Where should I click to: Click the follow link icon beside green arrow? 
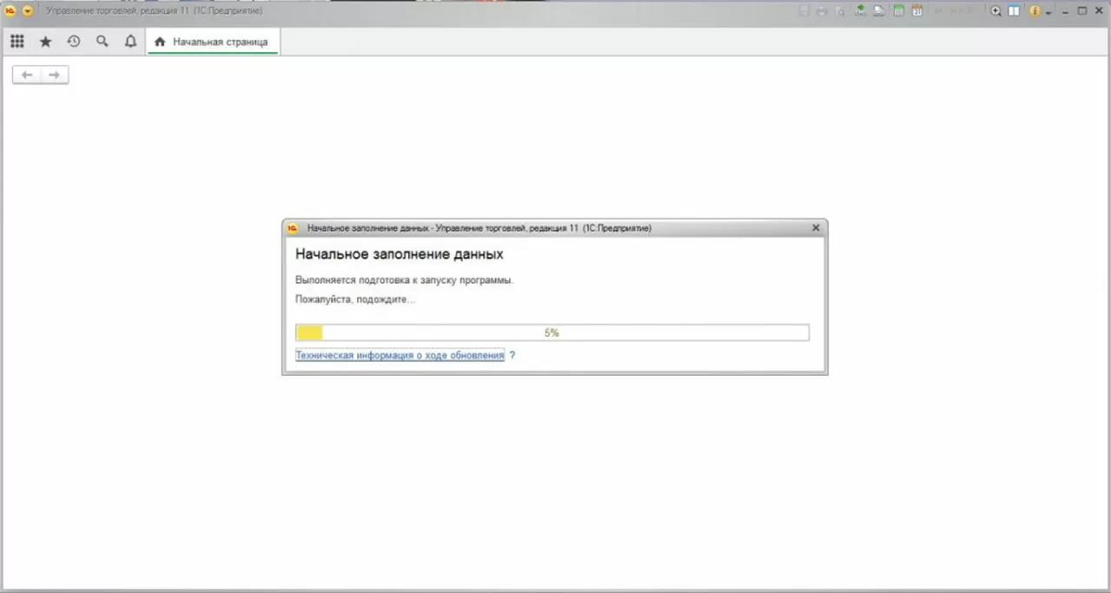(878, 11)
